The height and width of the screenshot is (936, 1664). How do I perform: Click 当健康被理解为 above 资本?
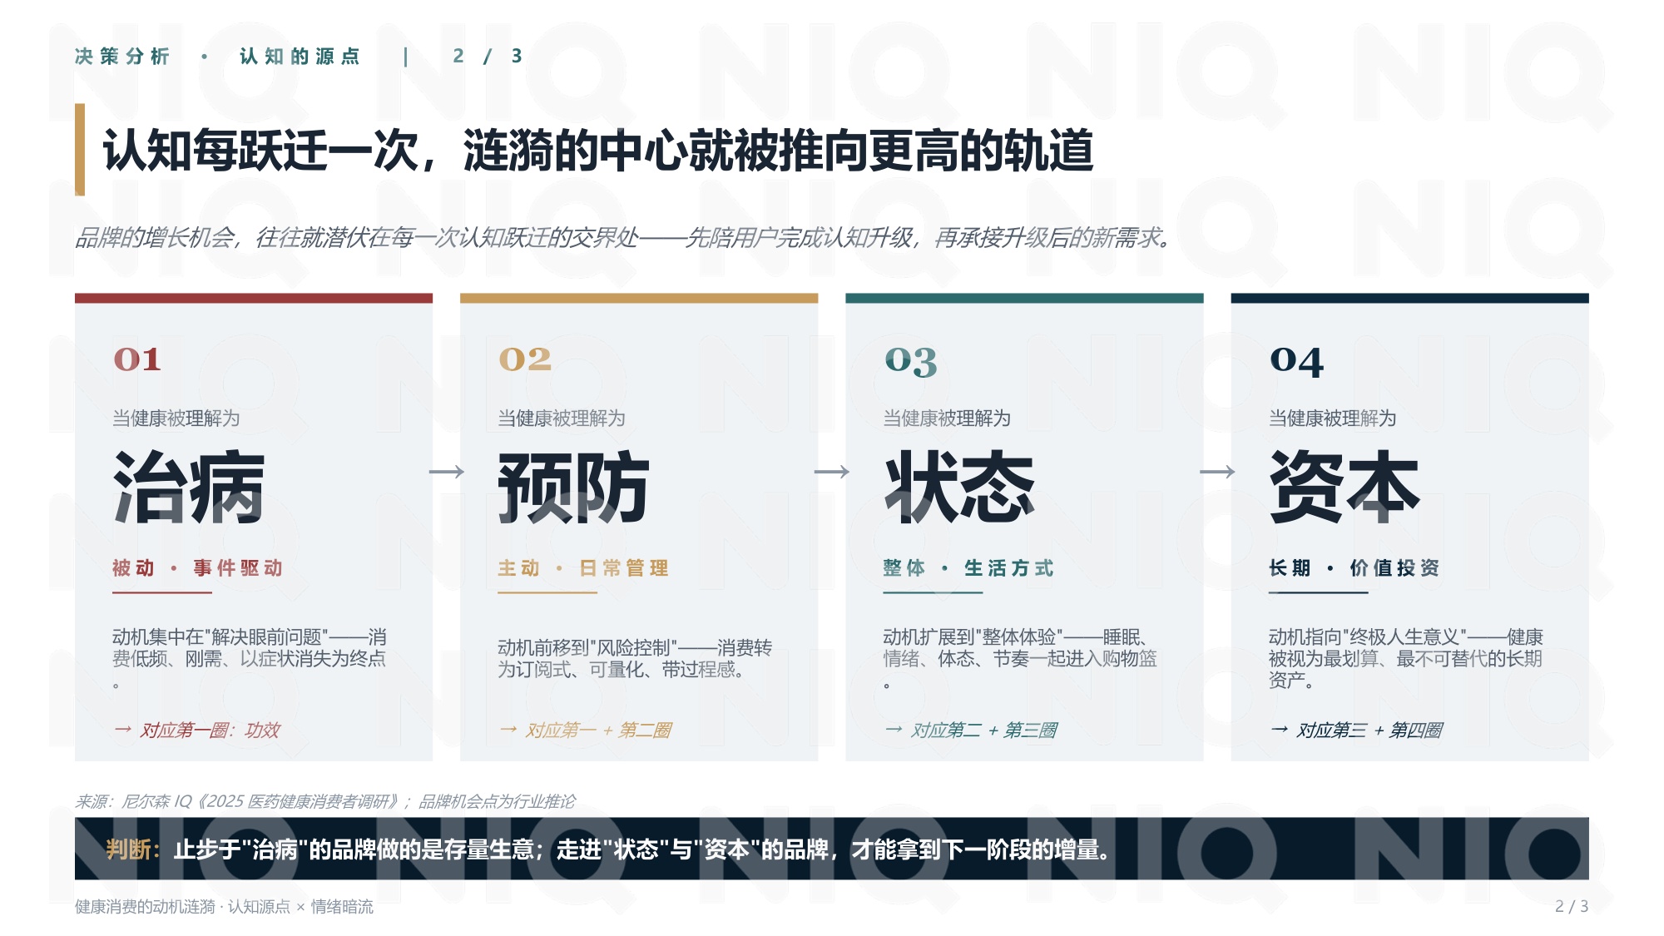click(x=1333, y=418)
